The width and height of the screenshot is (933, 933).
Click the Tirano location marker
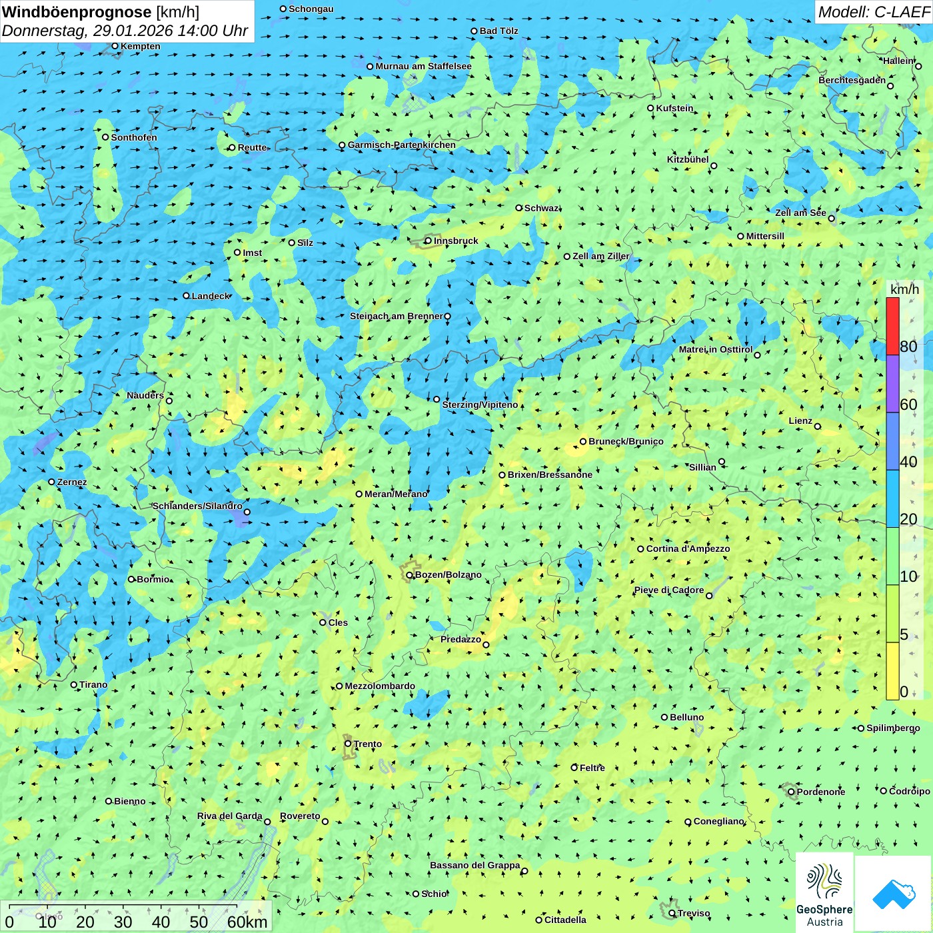[x=74, y=684]
